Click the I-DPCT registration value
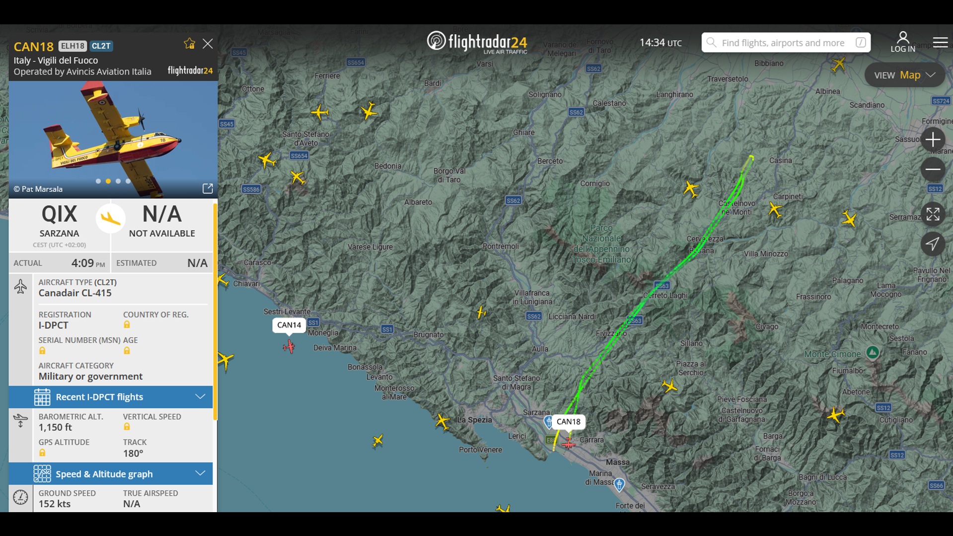Viewport: 953px width, 536px height. 54,325
